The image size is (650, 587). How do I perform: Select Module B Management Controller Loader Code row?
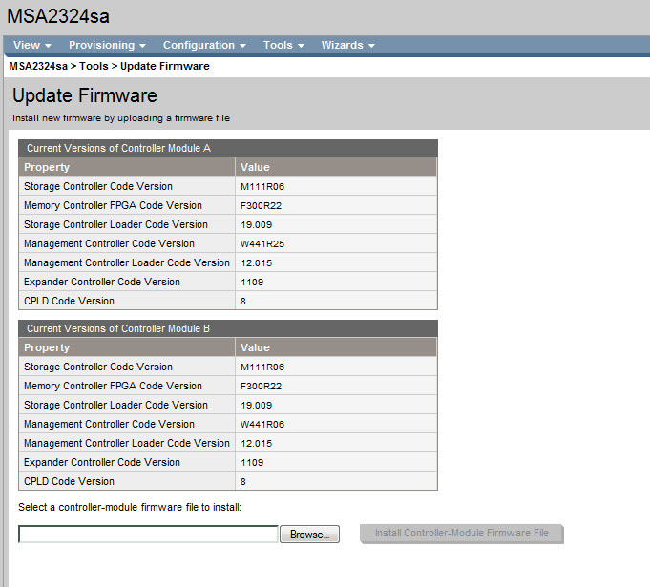pos(228,443)
